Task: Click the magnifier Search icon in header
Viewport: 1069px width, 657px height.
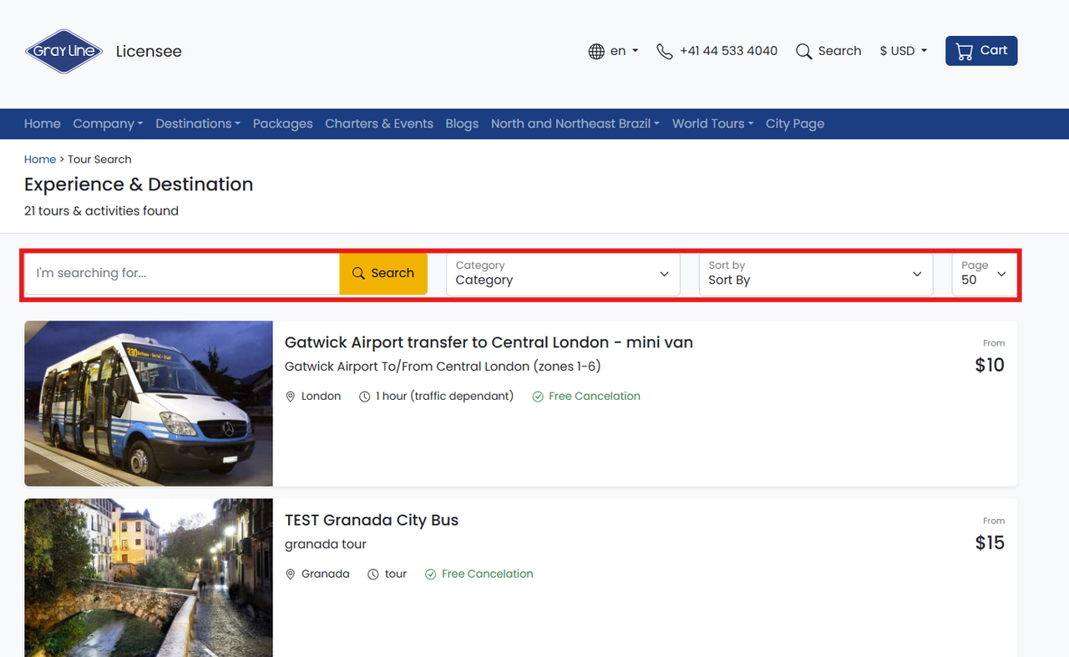Action: (803, 51)
